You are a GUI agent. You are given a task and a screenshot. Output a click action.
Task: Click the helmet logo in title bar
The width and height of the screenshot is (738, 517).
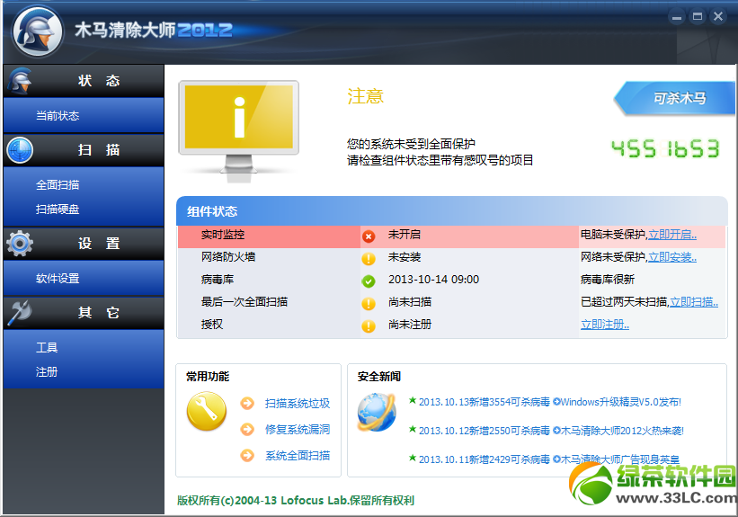(38, 31)
